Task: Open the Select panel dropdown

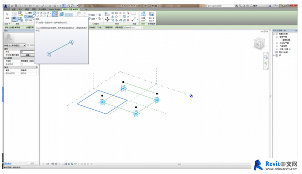Action: pos(7,24)
